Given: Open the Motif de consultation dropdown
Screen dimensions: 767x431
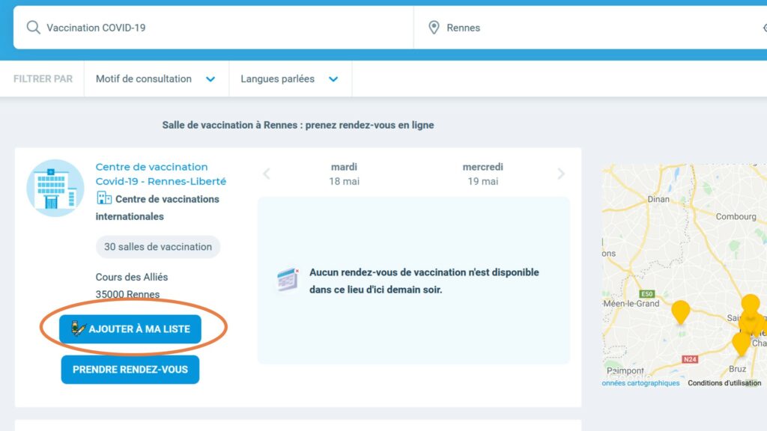Looking at the screenshot, I should tap(156, 79).
